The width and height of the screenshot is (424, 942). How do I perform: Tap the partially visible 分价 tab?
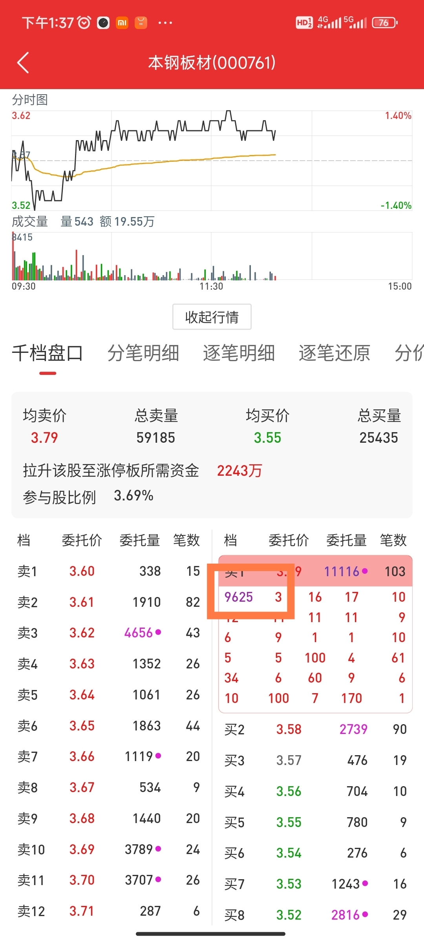pyautogui.click(x=409, y=353)
